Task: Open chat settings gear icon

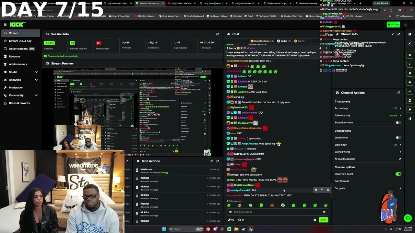Action: [315, 220]
